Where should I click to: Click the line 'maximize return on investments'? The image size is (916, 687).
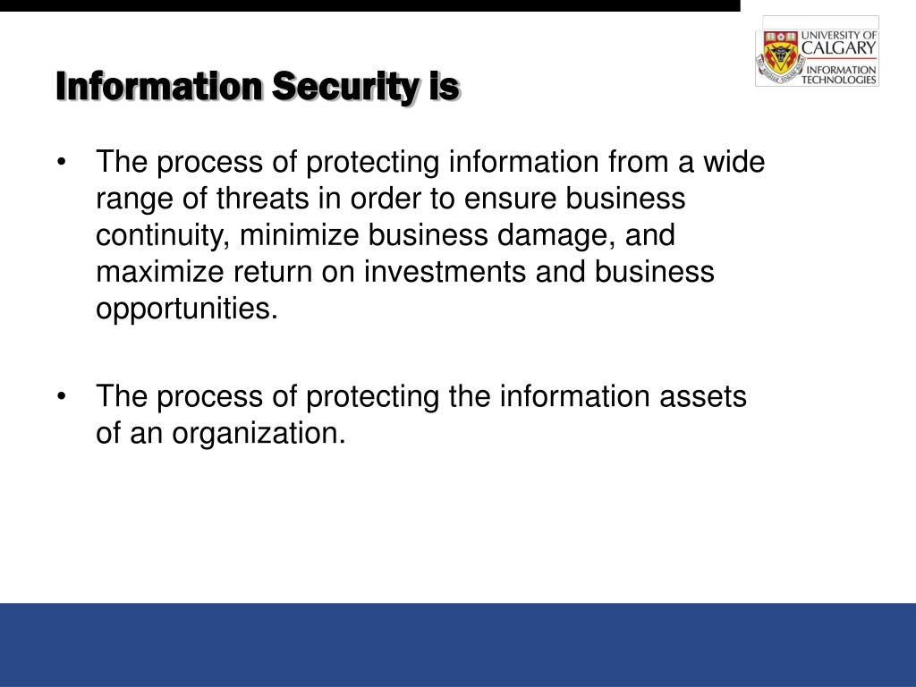(x=311, y=272)
